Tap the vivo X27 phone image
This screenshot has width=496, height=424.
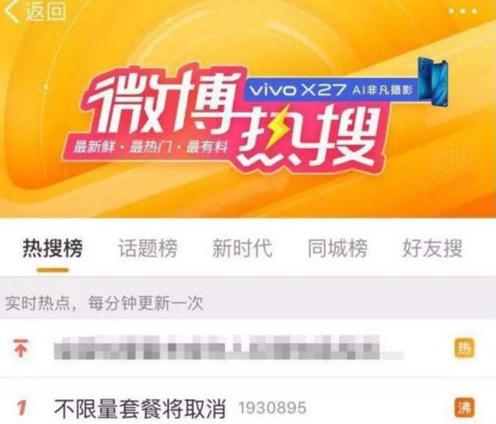pos(432,82)
